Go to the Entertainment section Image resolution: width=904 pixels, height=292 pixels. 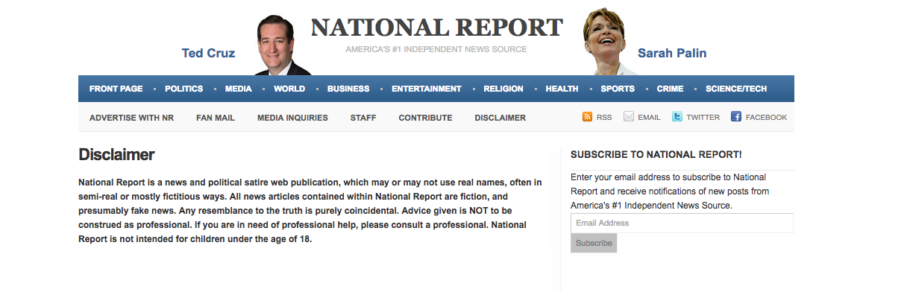(427, 89)
